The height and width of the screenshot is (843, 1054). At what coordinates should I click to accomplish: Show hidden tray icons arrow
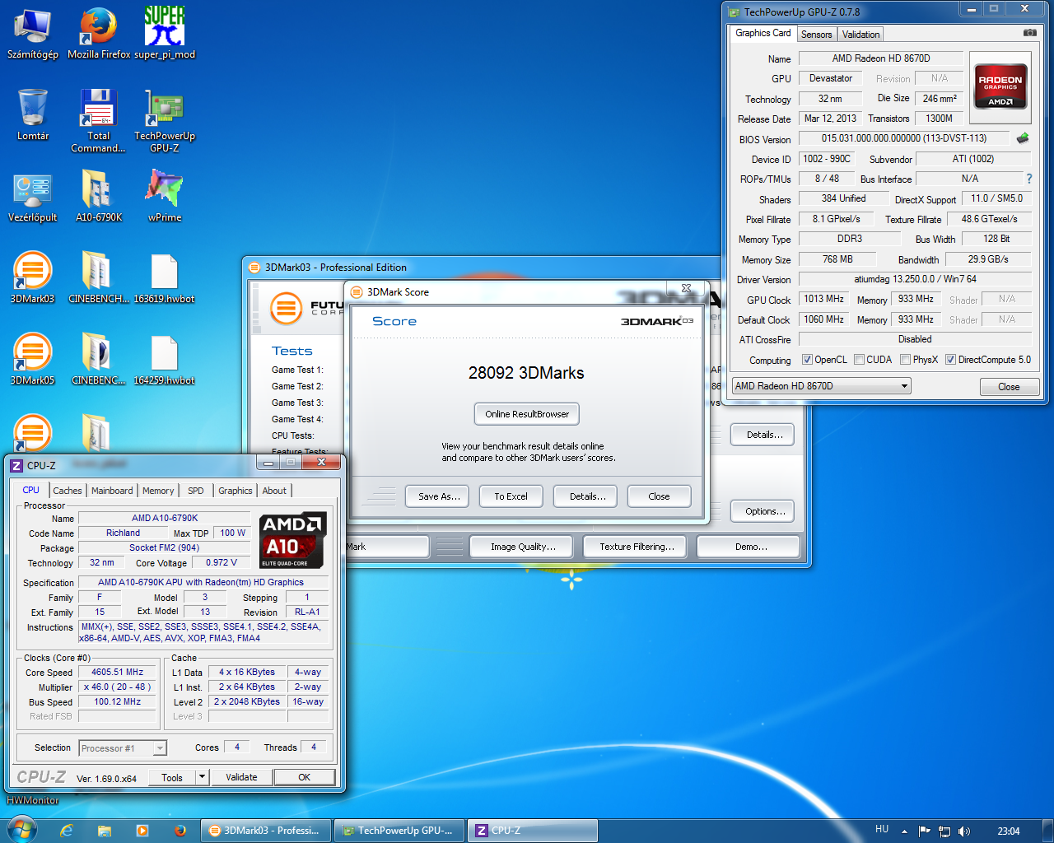904,831
